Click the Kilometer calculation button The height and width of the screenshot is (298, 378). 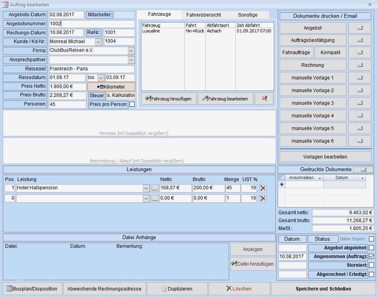point(111,87)
